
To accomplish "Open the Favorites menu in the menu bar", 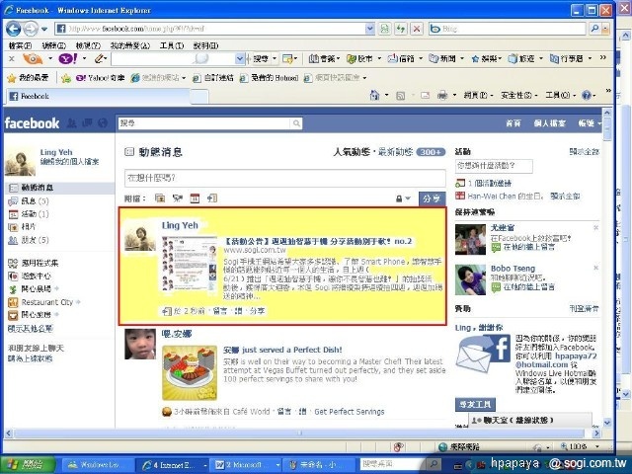I will click(x=130, y=45).
